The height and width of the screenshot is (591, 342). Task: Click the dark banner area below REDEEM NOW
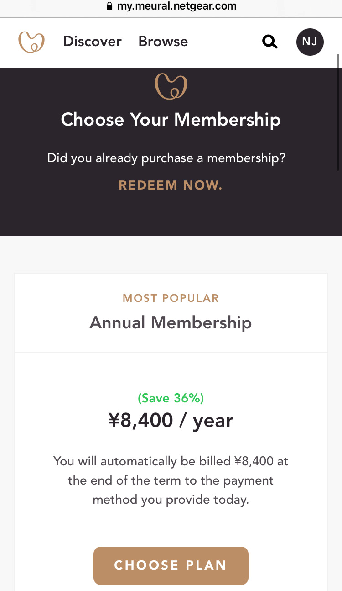pos(171,215)
